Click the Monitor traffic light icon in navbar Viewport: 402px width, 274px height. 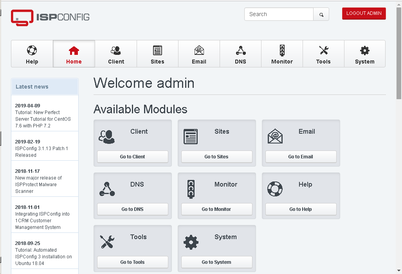coord(282,50)
